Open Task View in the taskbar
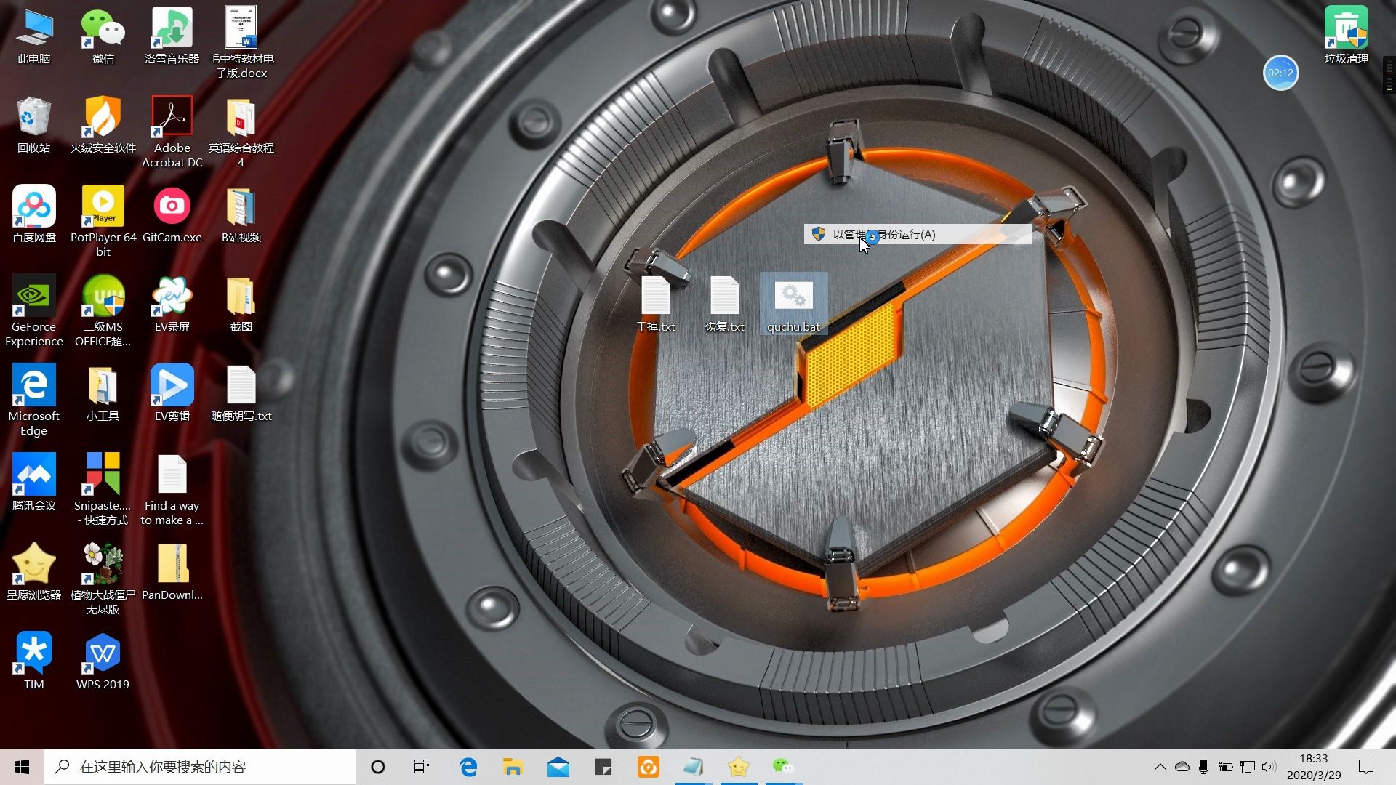 click(421, 767)
